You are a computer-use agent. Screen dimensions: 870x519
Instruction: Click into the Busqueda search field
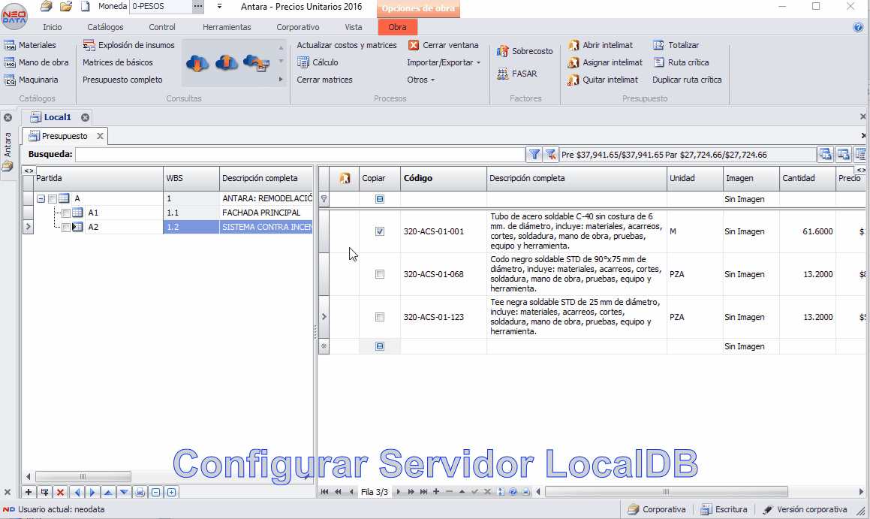click(x=300, y=154)
